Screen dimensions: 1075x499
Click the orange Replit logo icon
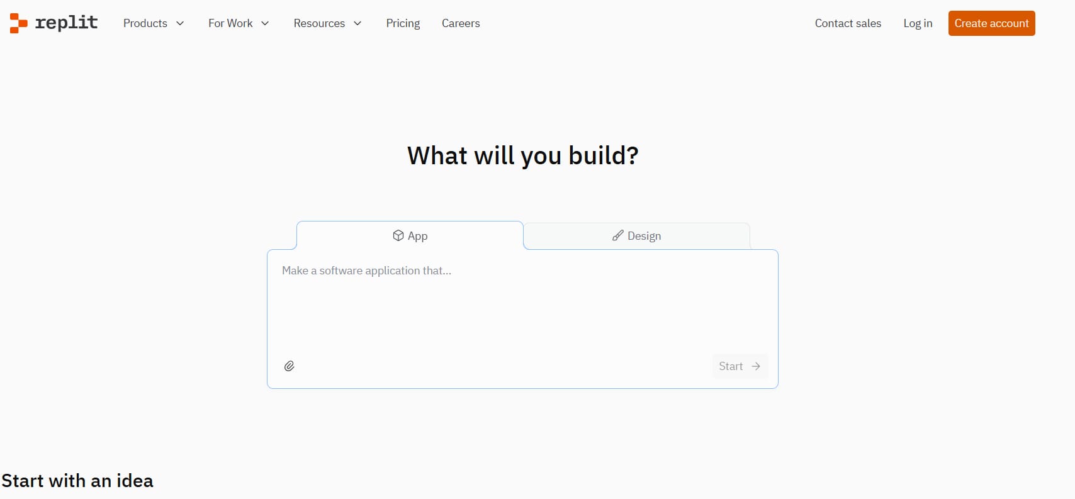click(x=18, y=23)
